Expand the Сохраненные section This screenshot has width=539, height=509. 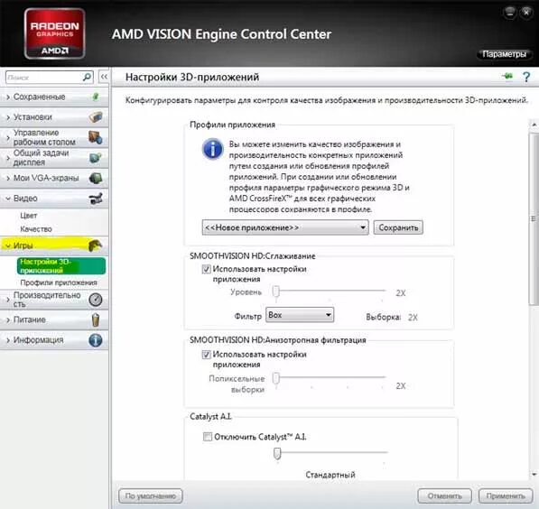coord(8,97)
